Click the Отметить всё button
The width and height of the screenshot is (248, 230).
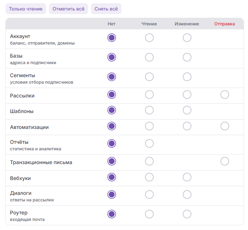click(69, 9)
